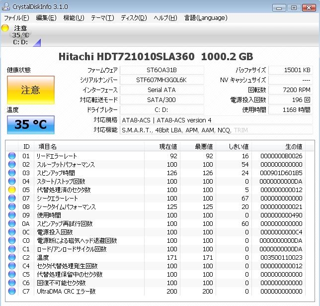Click the supported features field with S.M.A.R.T.
320x306 pixels.
point(216,130)
